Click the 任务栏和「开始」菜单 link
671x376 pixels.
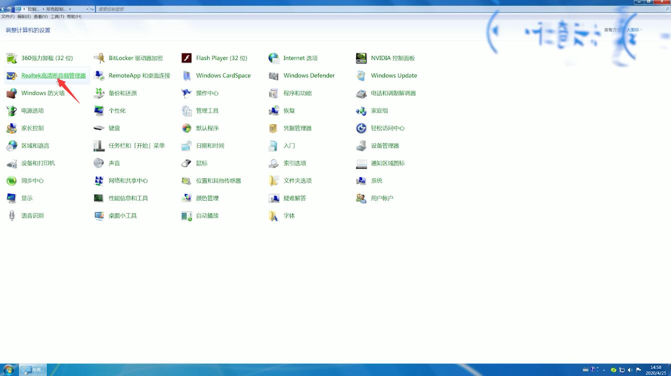(x=137, y=146)
